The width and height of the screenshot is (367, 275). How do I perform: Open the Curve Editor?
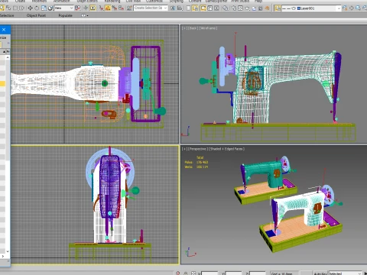click(209, 8)
